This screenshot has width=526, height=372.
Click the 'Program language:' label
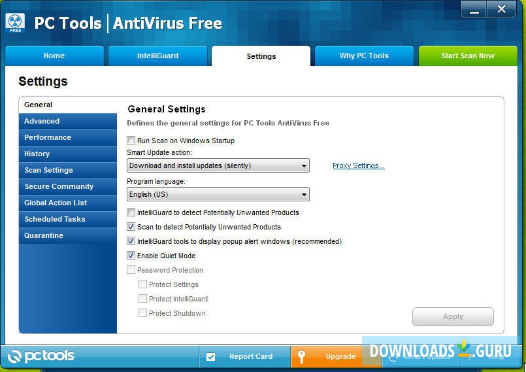[156, 181]
